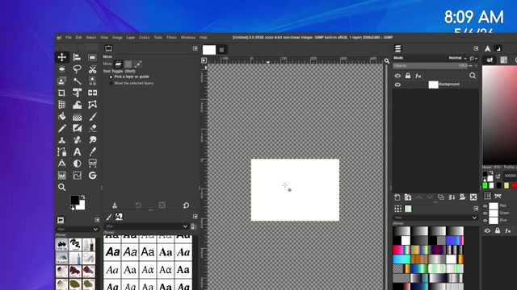Open the Colors menu
This screenshot has width=517, height=290.
[x=144, y=38]
